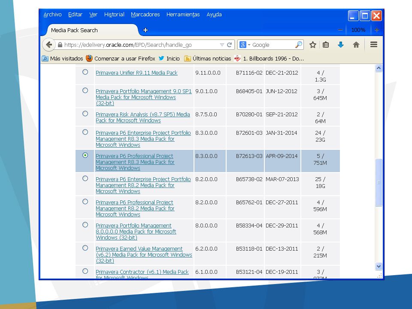Viewport: 412px width, 309px height.
Task: Click date JAN-31-2014
Action: point(282,133)
